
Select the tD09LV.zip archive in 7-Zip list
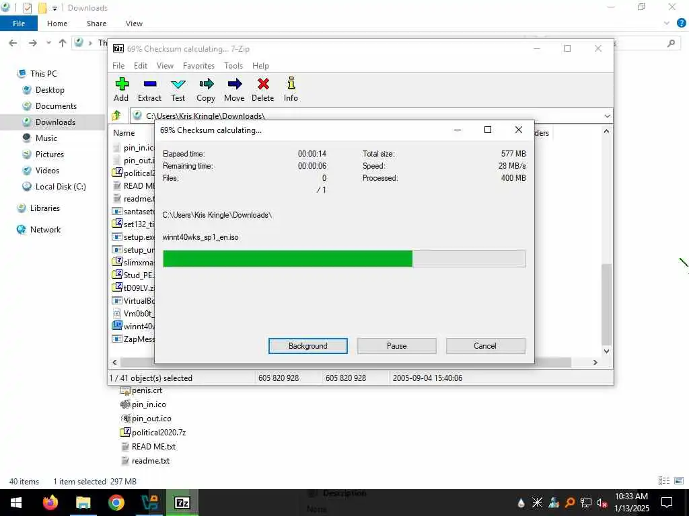pos(134,288)
